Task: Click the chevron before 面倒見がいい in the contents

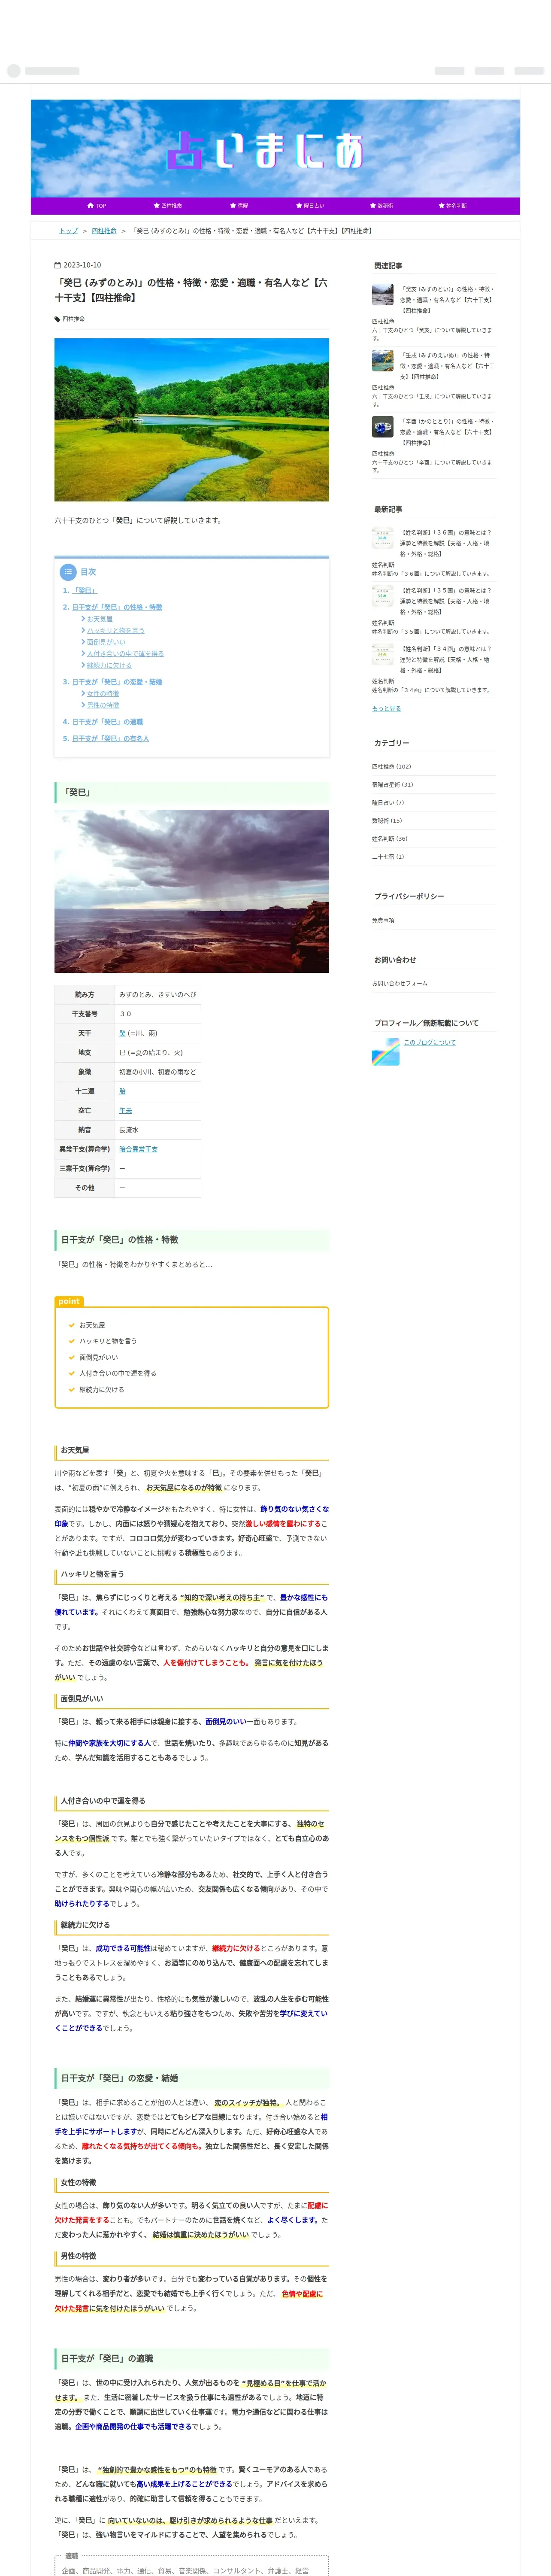Action: (x=83, y=642)
